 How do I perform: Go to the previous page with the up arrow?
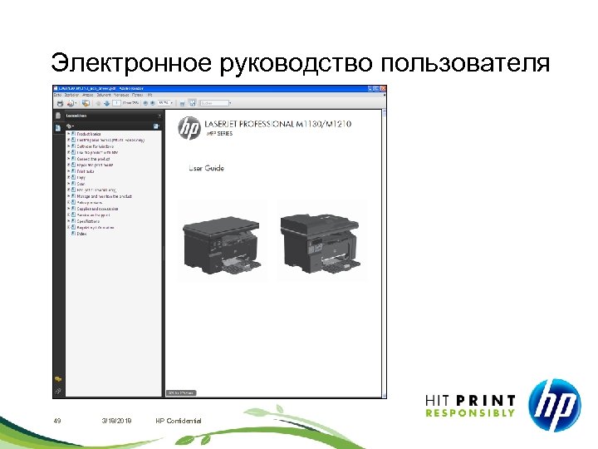click(x=98, y=103)
